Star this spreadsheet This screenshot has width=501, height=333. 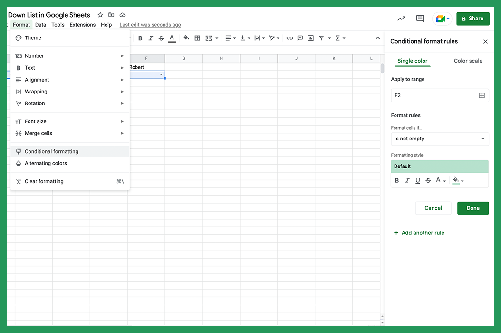point(100,15)
